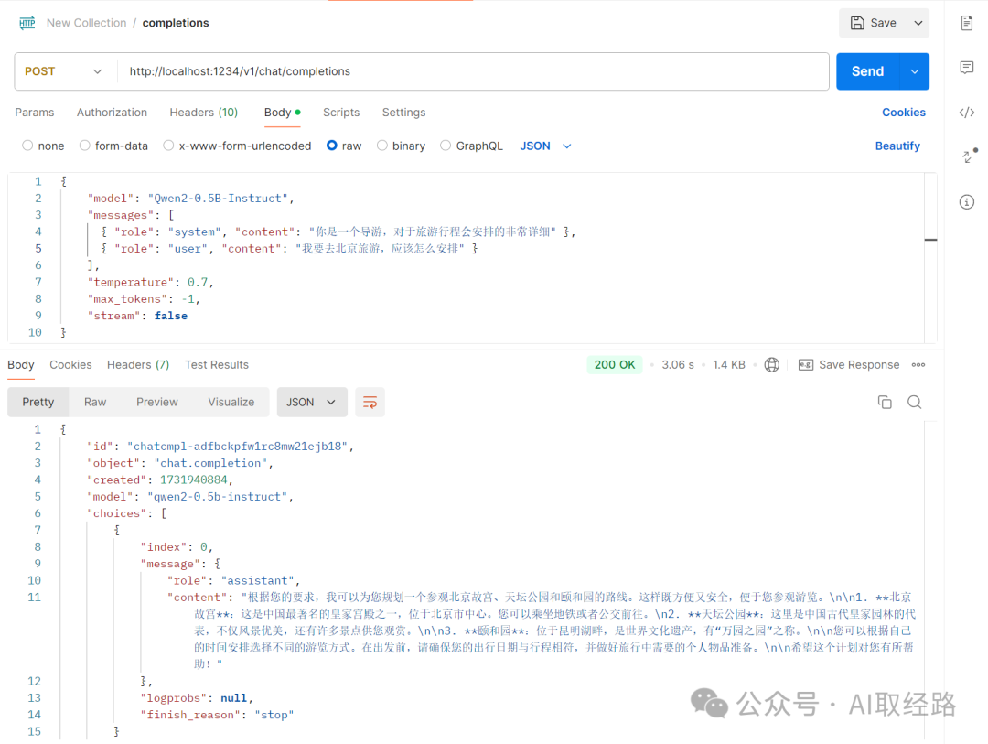Switch to the Settings tab

coord(404,113)
